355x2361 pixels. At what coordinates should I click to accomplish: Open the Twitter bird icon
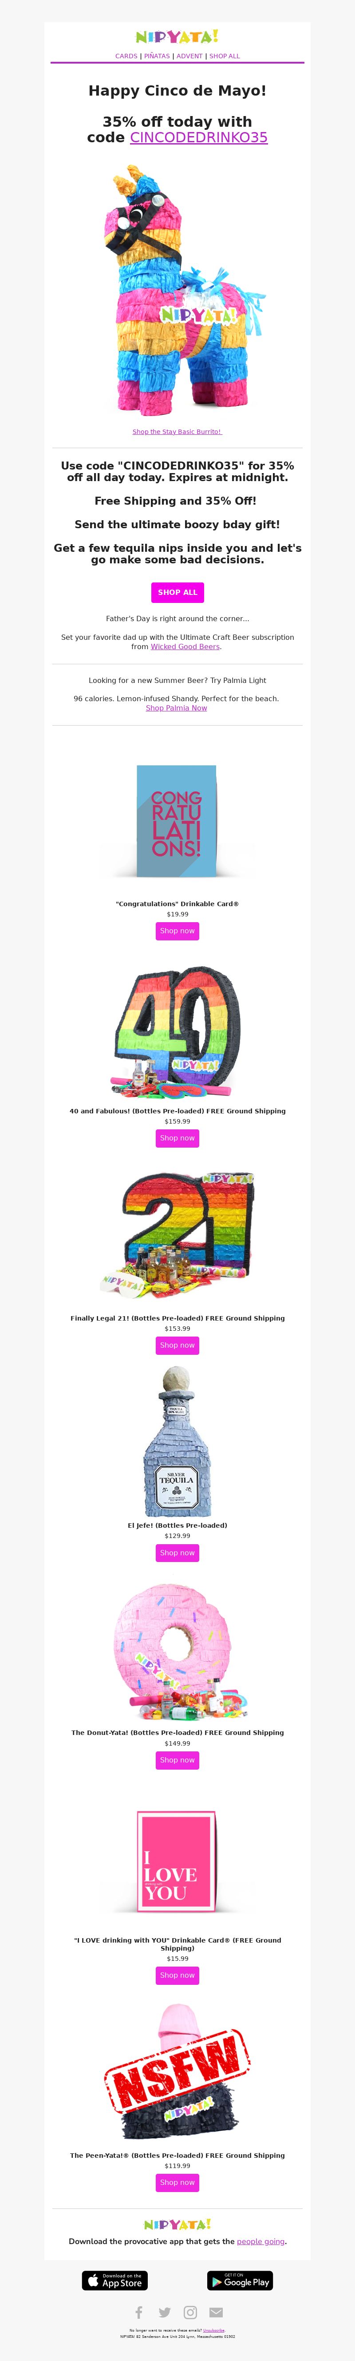point(165,2312)
